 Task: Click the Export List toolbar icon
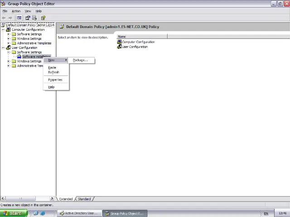(34, 18)
